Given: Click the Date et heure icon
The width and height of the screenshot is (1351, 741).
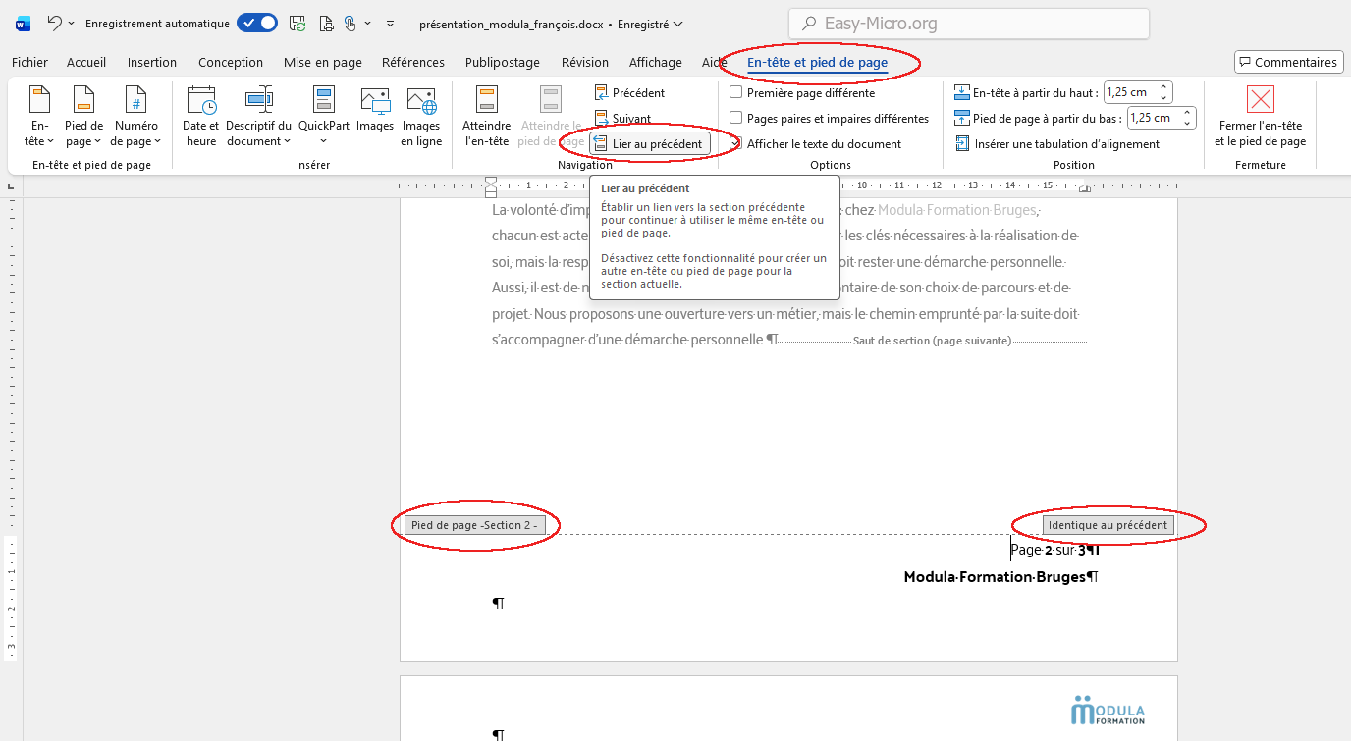Looking at the screenshot, I should click(x=200, y=101).
